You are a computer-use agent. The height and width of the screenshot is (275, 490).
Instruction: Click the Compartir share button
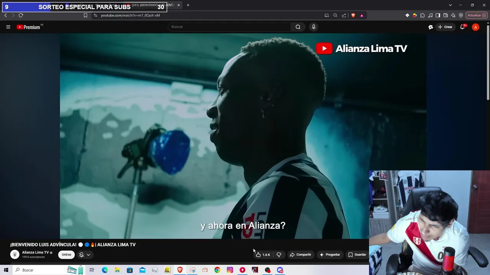tap(300, 254)
